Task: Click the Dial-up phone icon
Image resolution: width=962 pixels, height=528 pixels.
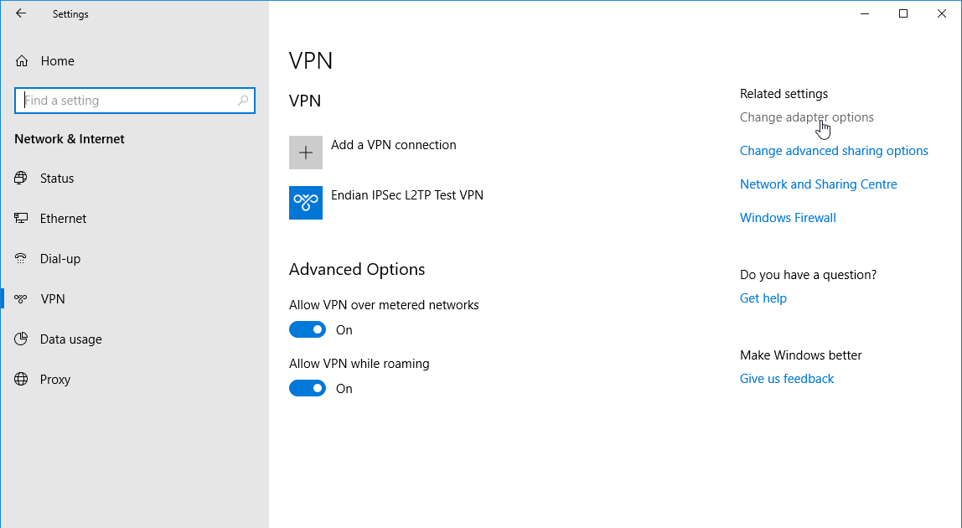Action: pyautogui.click(x=21, y=258)
